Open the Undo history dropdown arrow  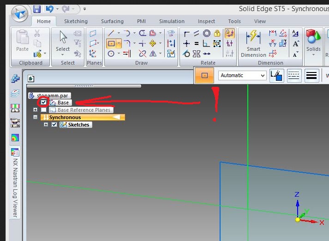57,9
